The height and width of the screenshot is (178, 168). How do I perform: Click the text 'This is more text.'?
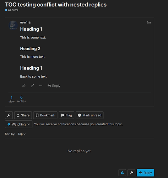click(33, 57)
